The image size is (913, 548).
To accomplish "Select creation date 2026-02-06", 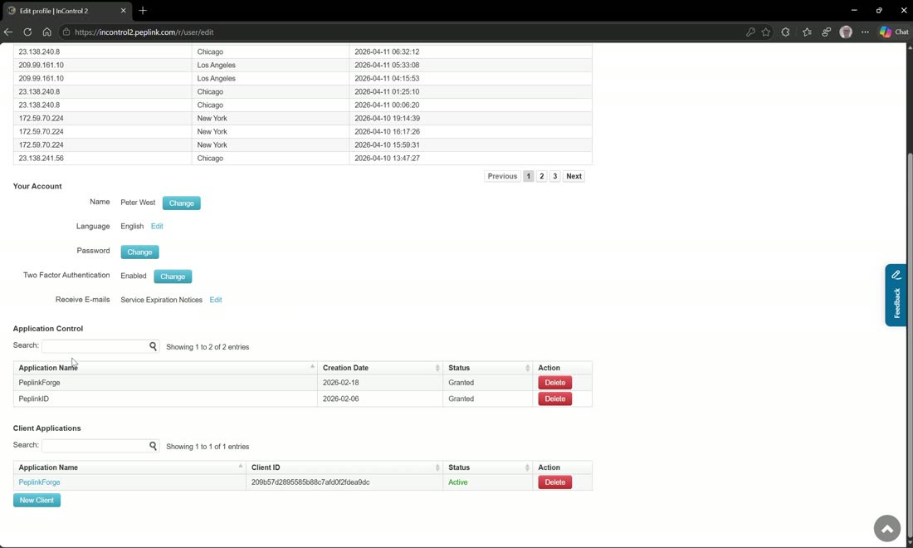I will coord(340,399).
